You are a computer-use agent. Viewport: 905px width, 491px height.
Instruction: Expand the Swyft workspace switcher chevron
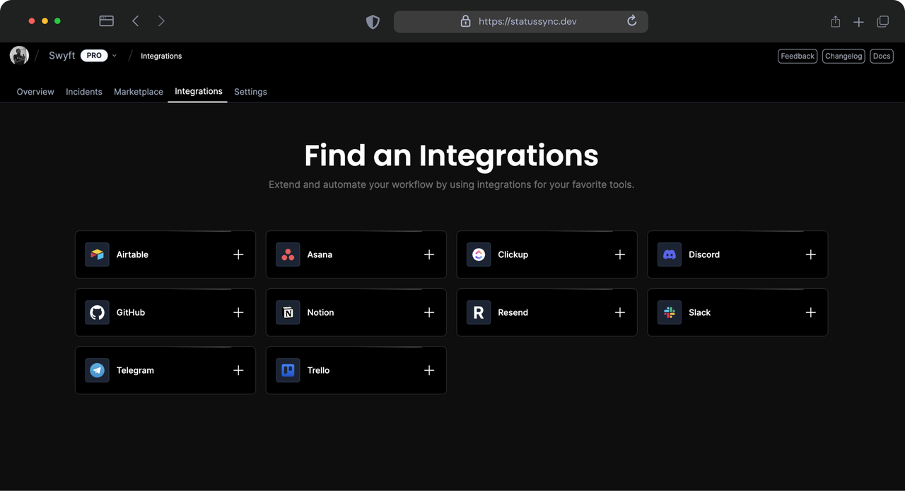(x=115, y=56)
